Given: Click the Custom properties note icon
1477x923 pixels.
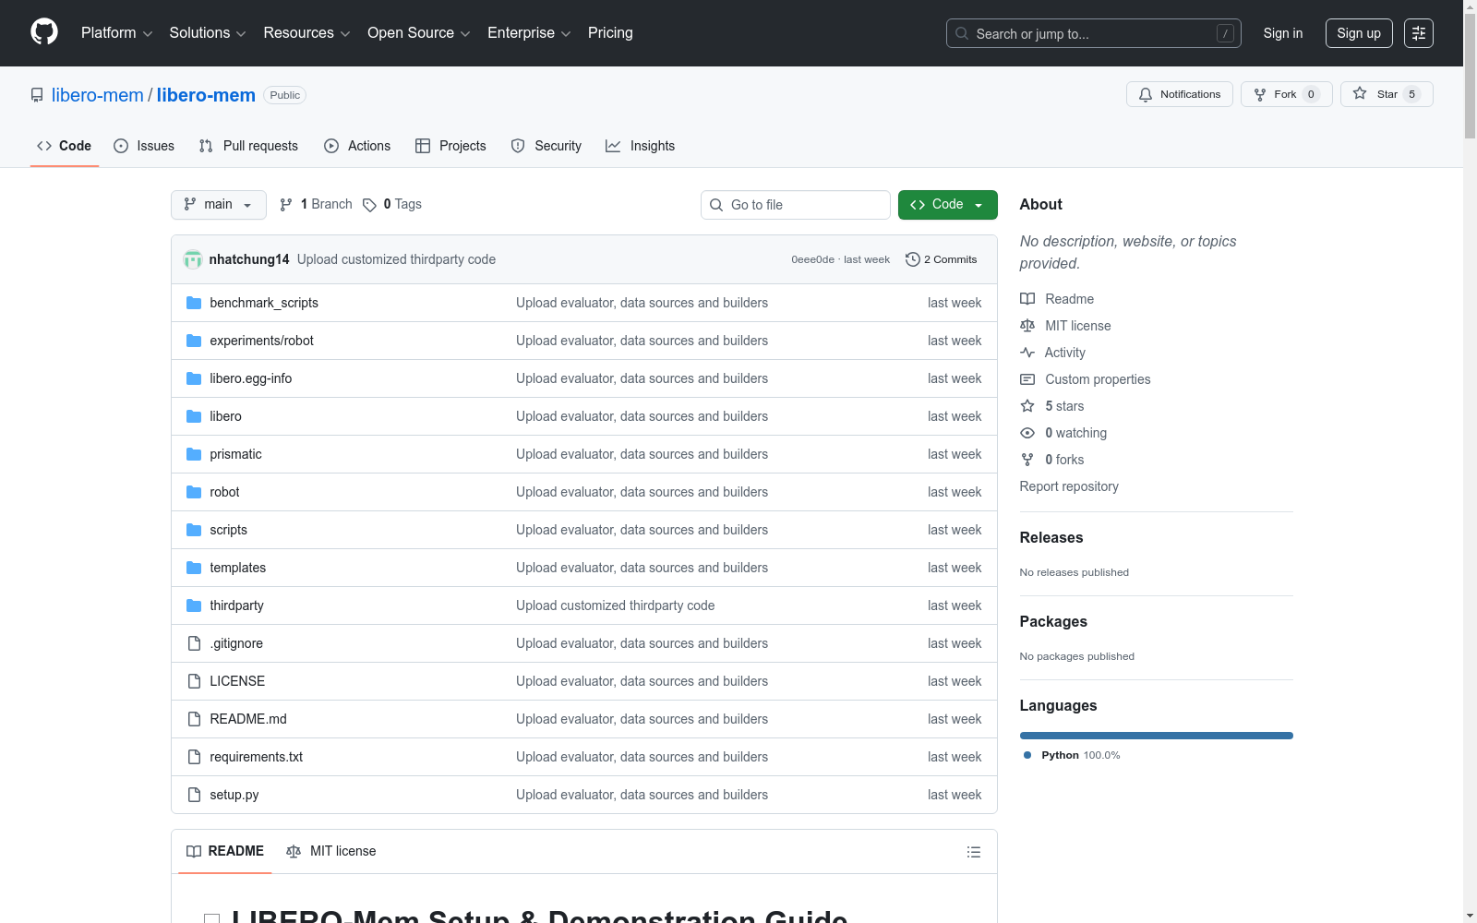Looking at the screenshot, I should click(1027, 379).
